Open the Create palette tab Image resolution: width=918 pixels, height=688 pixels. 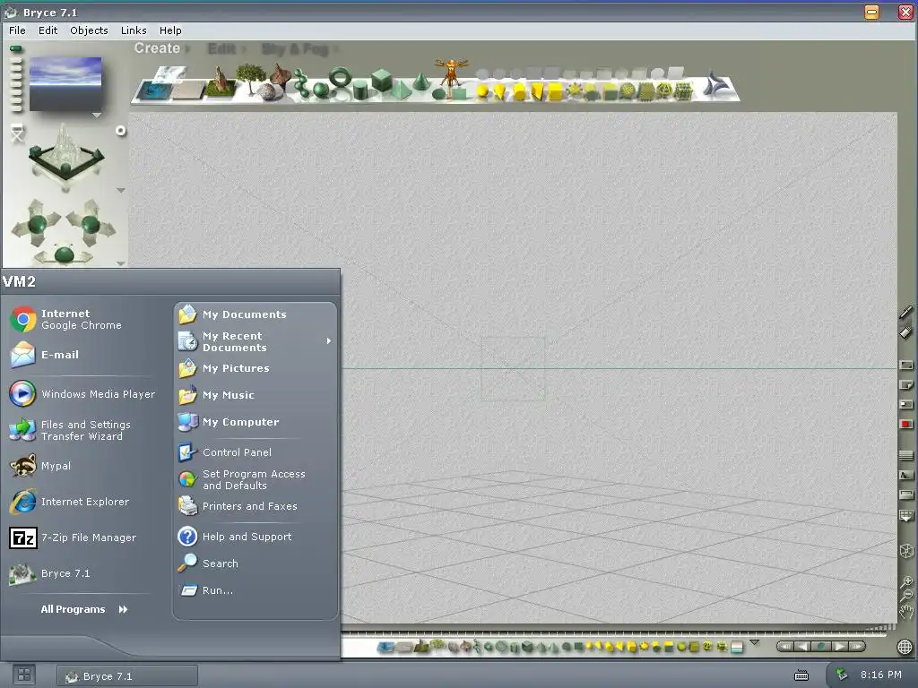pyautogui.click(x=157, y=48)
